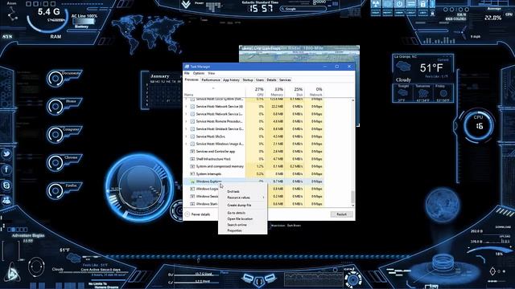Switch to the Startup tab
This screenshot has height=289, width=515.
(248, 80)
